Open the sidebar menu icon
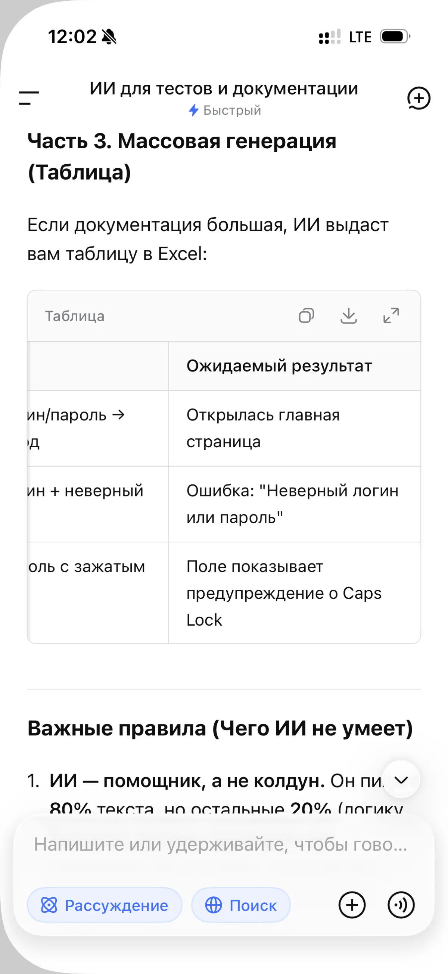The image size is (448, 974). tap(29, 97)
